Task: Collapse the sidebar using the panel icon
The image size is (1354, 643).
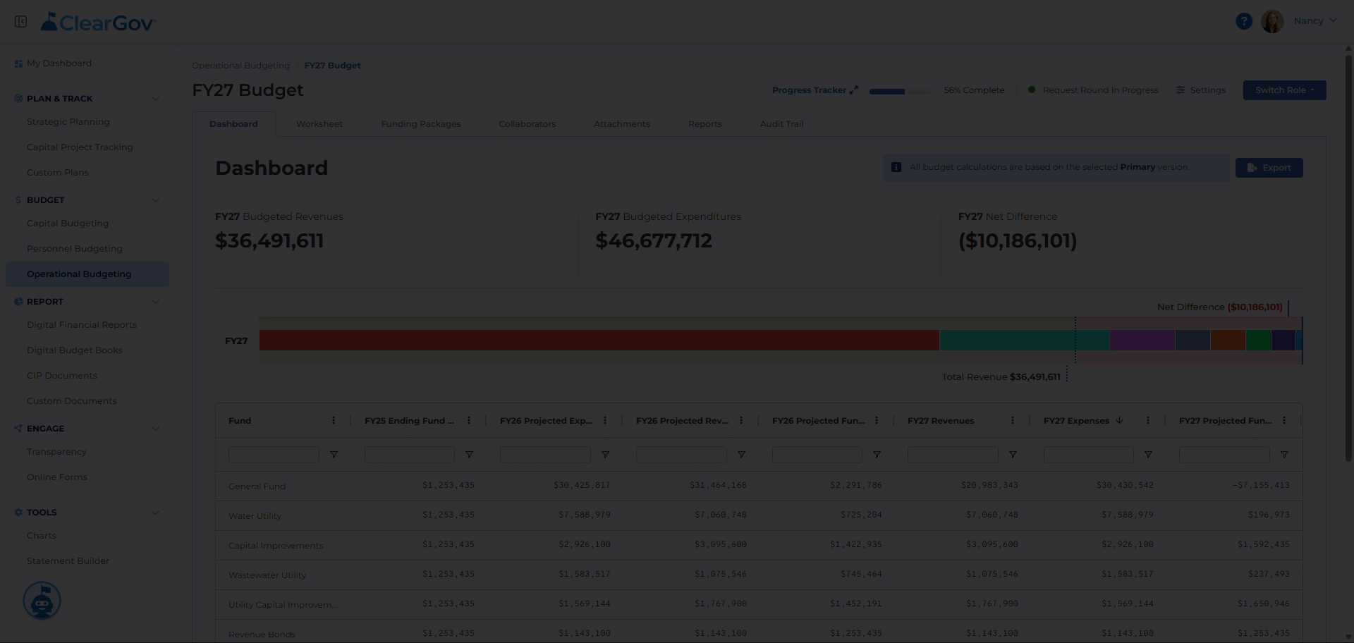Action: [x=20, y=22]
